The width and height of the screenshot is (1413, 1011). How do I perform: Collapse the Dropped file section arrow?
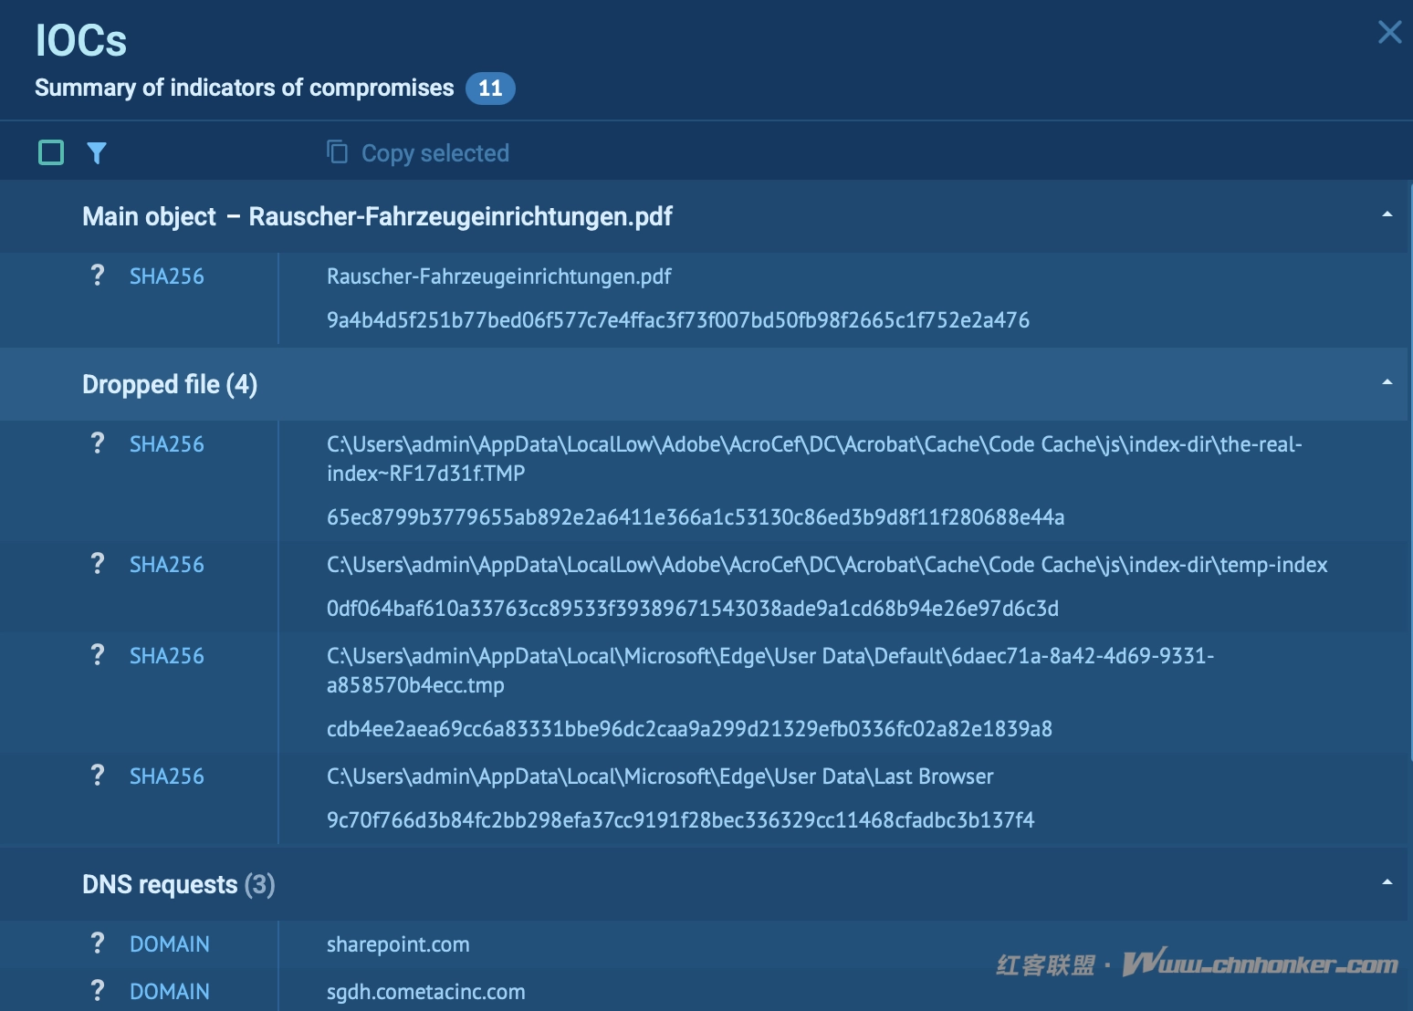click(1387, 383)
